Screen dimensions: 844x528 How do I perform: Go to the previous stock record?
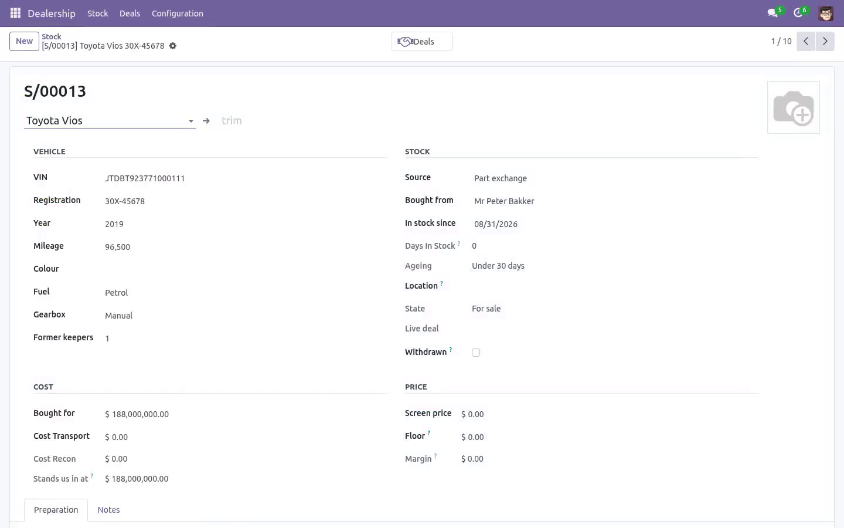(x=806, y=41)
